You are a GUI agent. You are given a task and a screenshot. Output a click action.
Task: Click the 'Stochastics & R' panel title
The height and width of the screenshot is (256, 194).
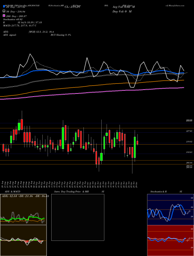click(x=159, y=192)
